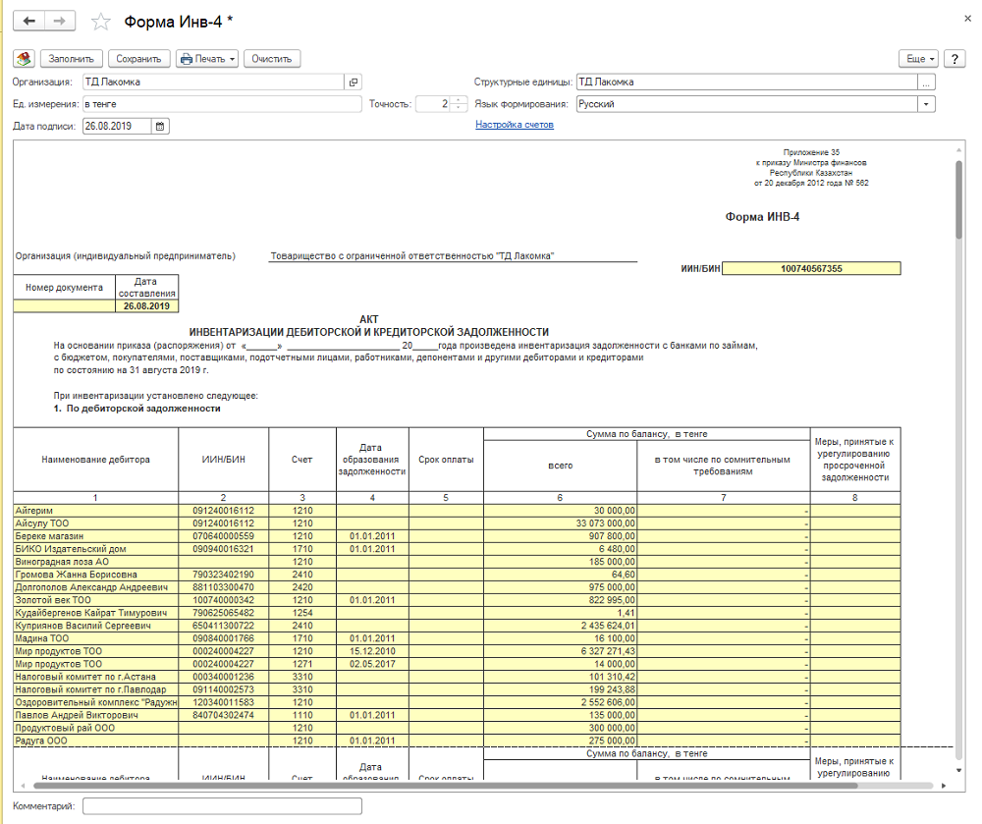
Task: Click the Ед. измерения field в тенге
Action: (222, 104)
